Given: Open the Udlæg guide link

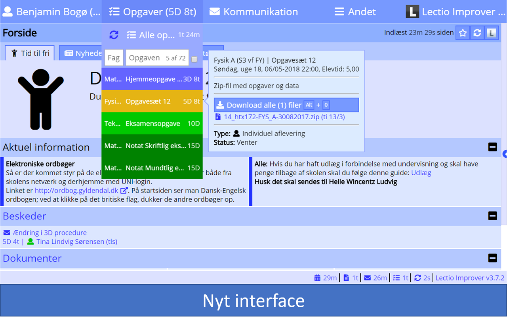Looking at the screenshot, I should (421, 173).
